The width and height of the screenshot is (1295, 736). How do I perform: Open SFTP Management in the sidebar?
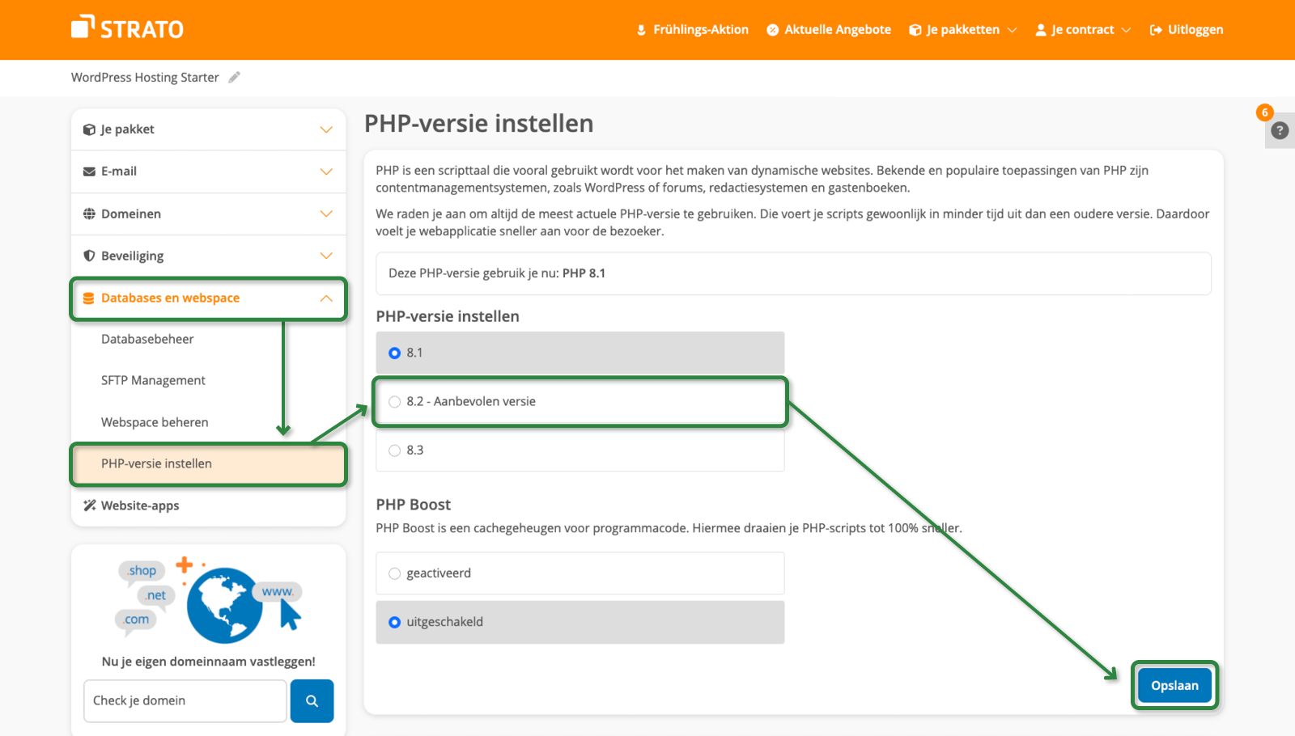(x=152, y=379)
